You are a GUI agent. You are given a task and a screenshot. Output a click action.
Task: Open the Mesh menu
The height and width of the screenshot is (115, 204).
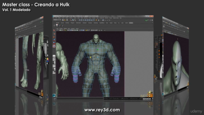pyautogui.click(x=82, y=18)
